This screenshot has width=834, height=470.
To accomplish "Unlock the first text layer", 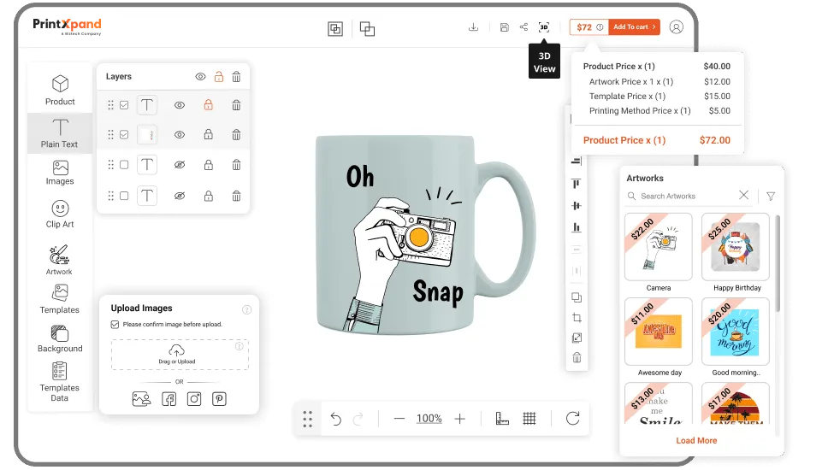I will pos(209,104).
